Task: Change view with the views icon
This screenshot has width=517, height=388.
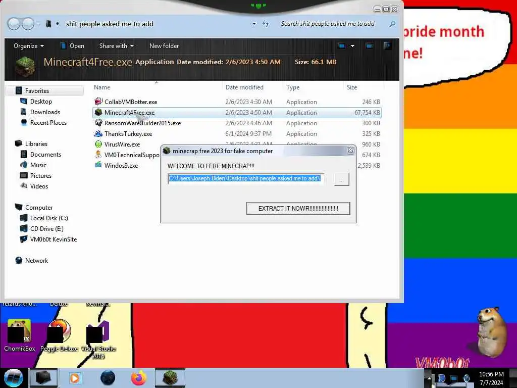Action: point(342,46)
